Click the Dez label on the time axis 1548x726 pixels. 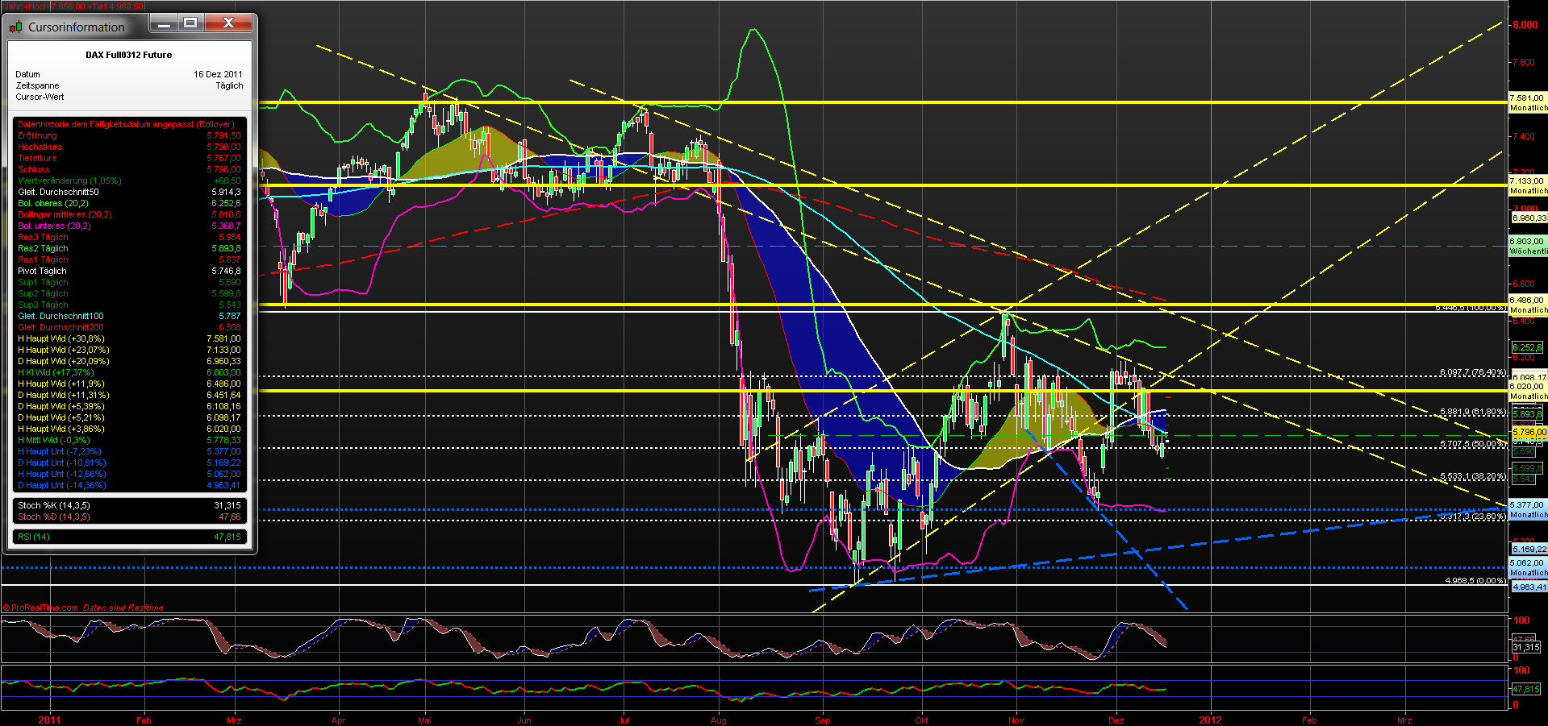coord(1118,721)
